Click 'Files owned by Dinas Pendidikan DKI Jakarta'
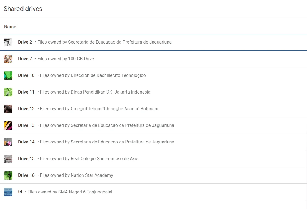Viewport: 307px width, 209px height. pyautogui.click(x=95, y=92)
